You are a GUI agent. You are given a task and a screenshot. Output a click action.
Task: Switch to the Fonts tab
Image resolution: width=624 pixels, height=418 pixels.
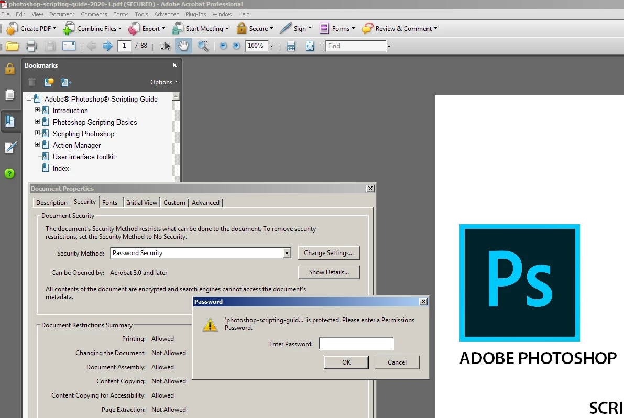110,203
